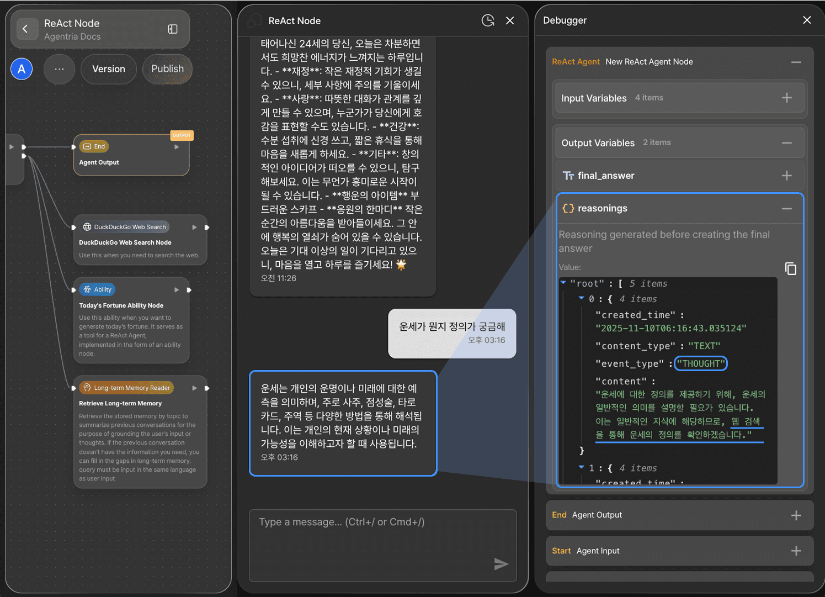The image size is (825, 597).
Task: Copy the reasonings value
Action: tap(790, 268)
